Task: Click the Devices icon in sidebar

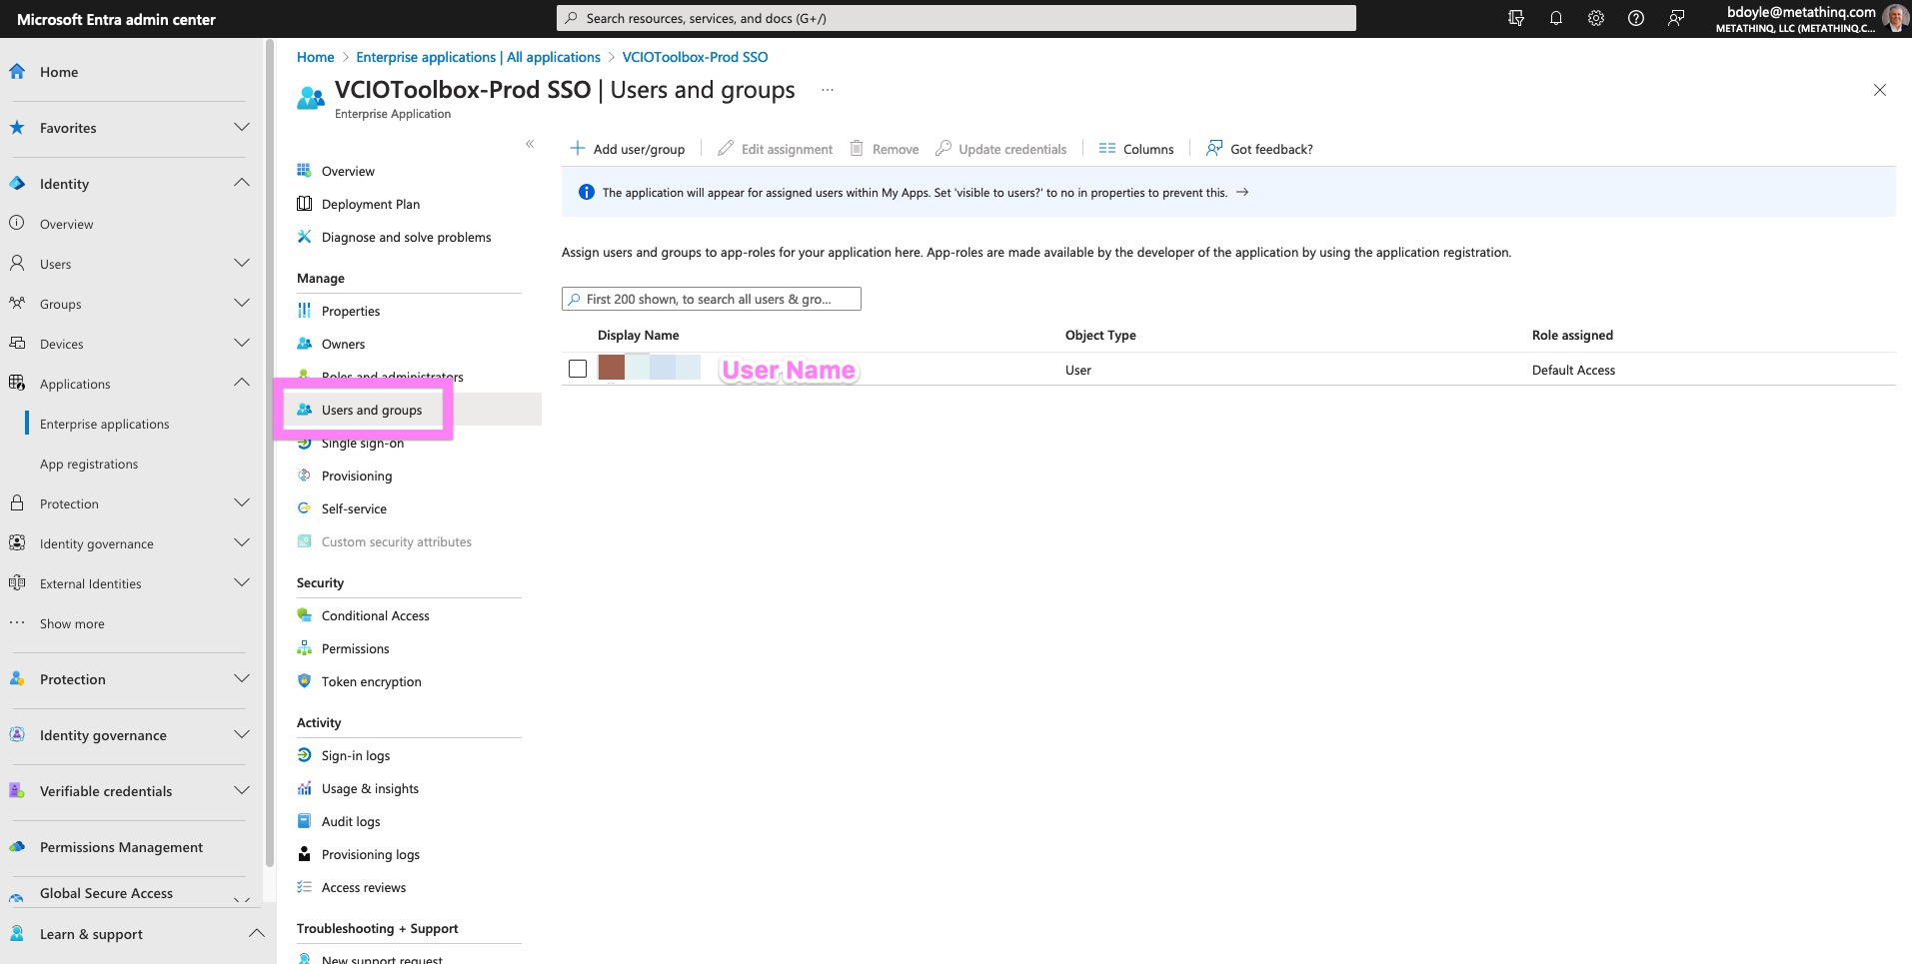Action: click(x=17, y=343)
